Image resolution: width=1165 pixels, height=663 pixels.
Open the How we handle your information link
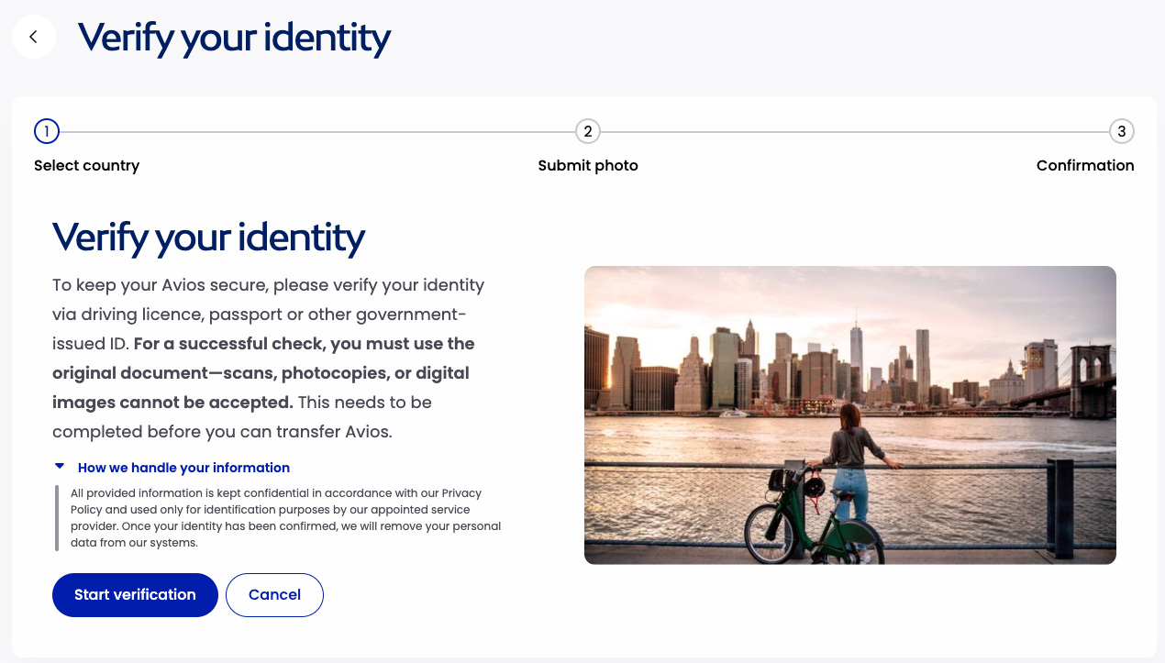pos(183,468)
